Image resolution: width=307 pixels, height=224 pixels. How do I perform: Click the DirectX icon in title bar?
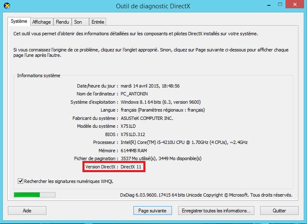click(7, 6)
